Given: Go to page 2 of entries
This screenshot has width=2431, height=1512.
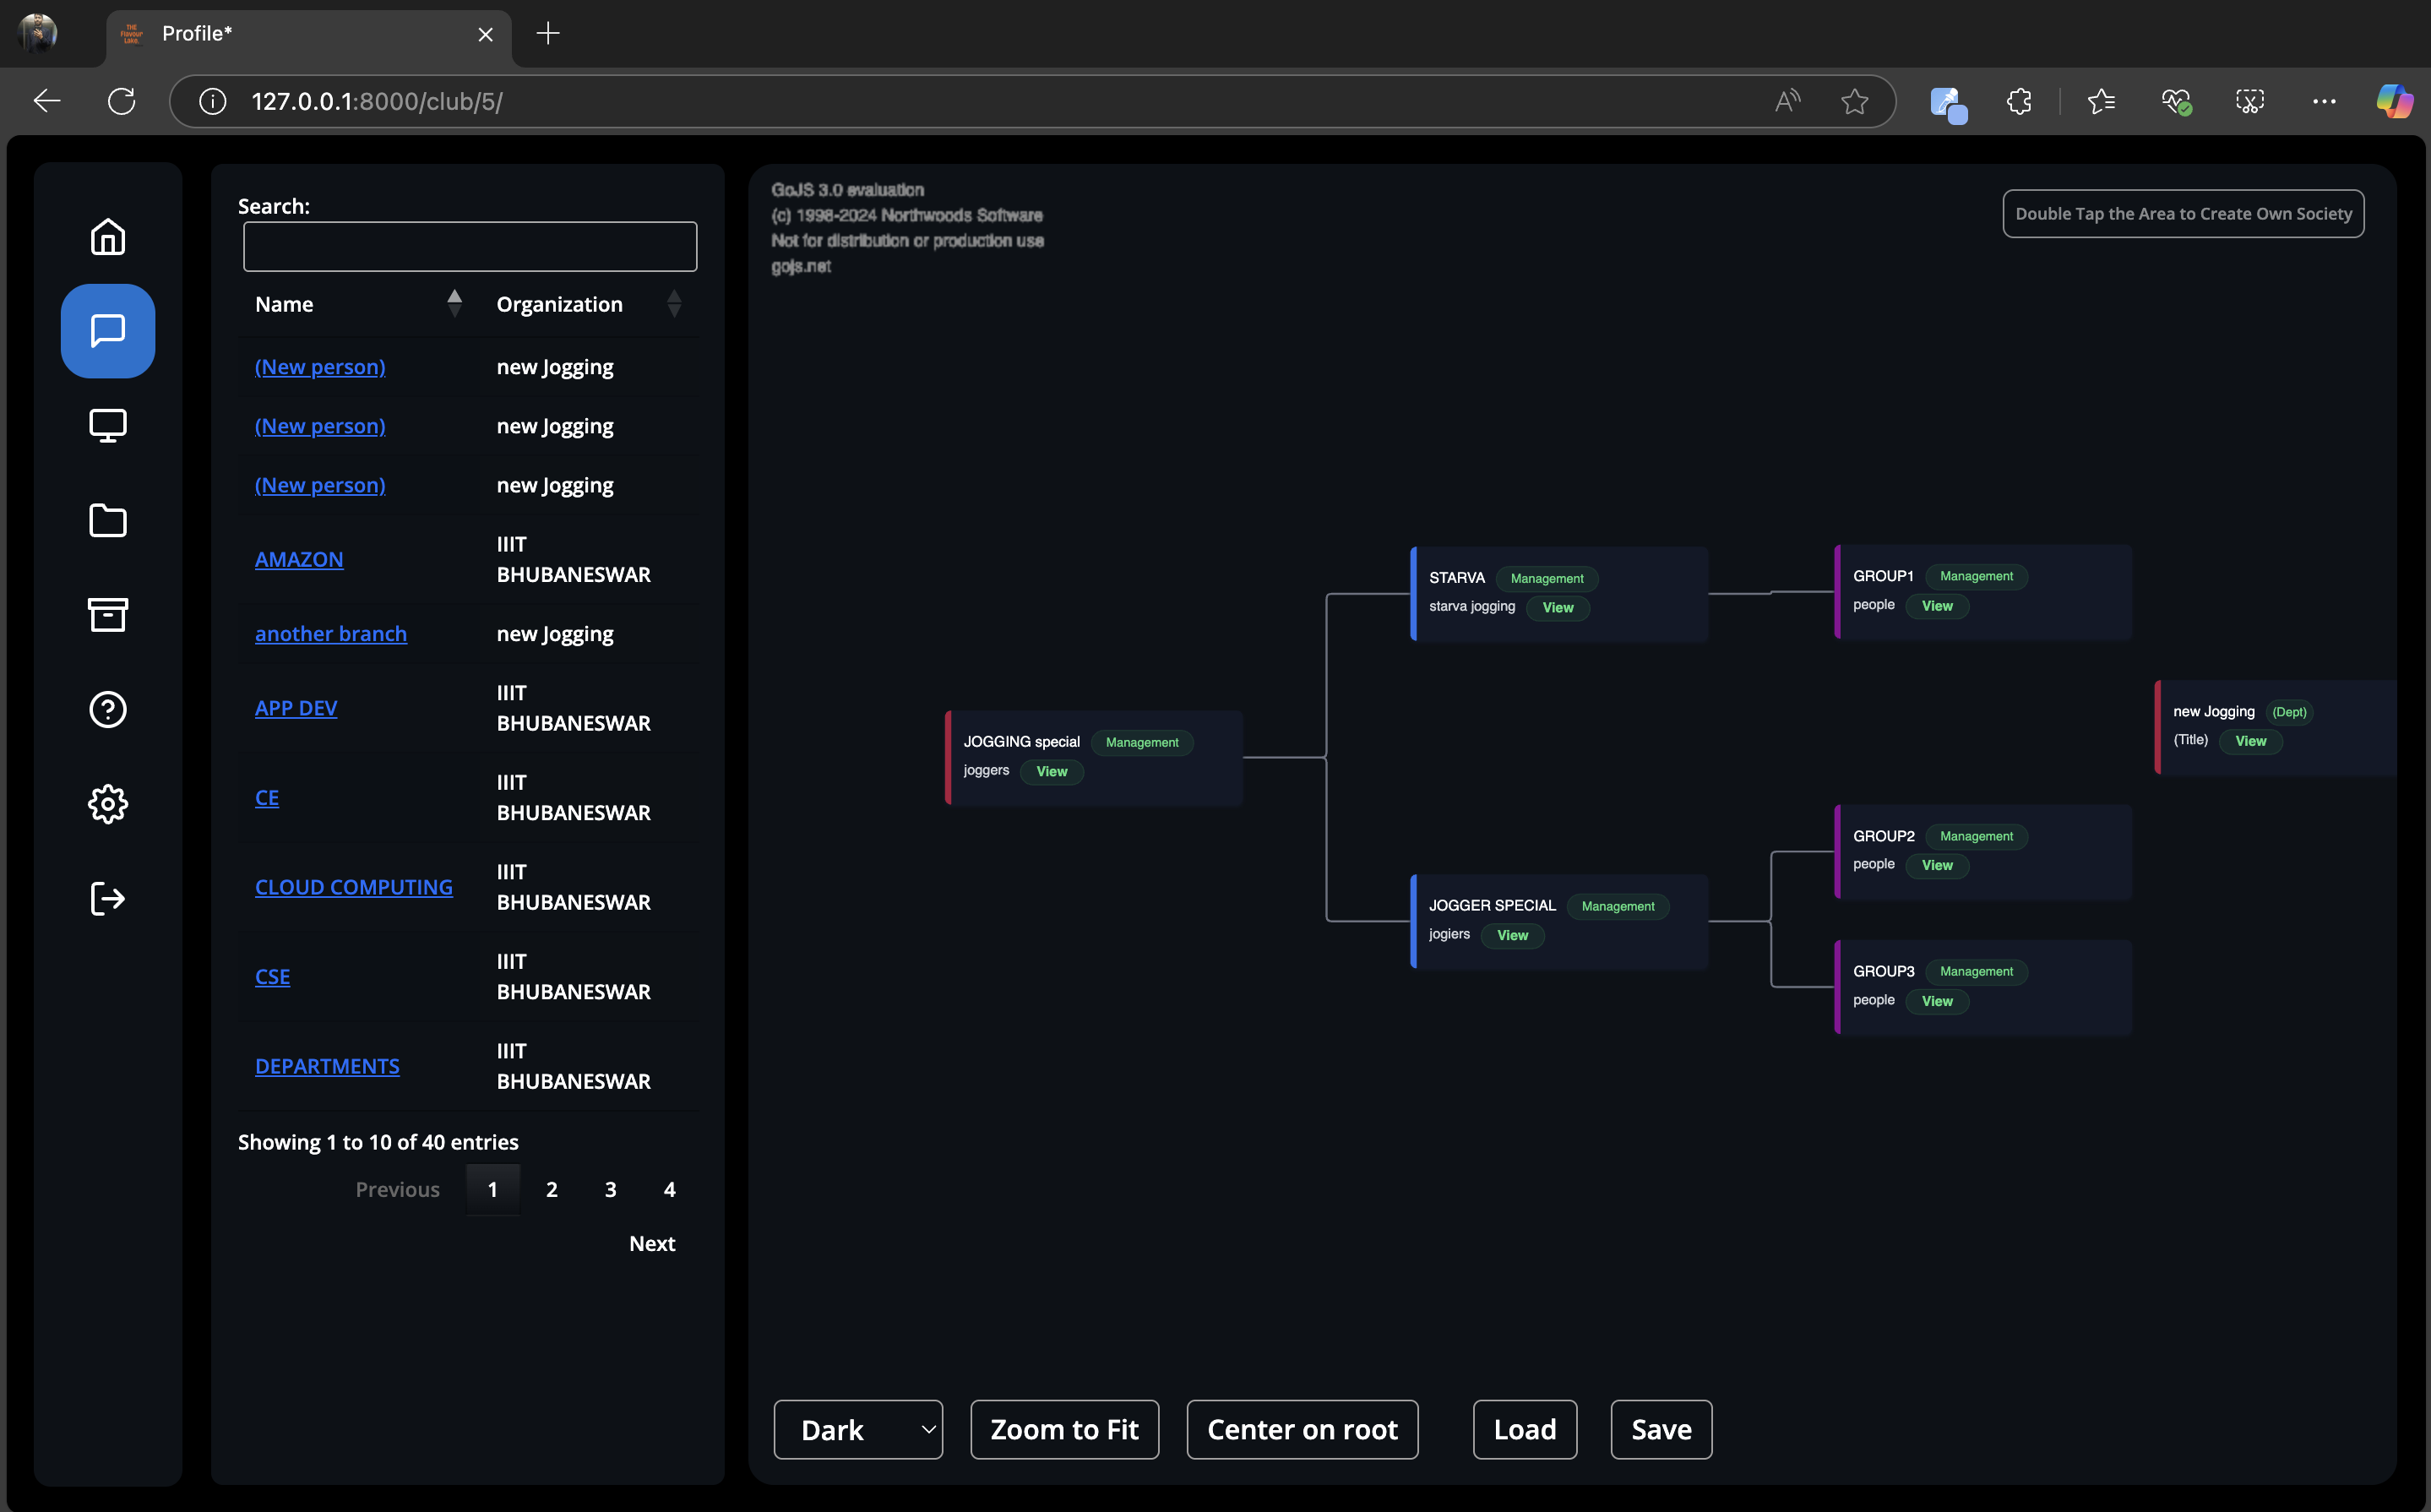Looking at the screenshot, I should click(x=551, y=1189).
